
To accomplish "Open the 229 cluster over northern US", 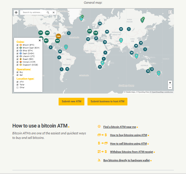I will point(47,33).
